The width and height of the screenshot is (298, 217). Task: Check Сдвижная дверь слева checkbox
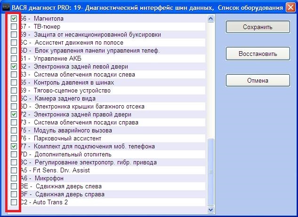(14, 186)
